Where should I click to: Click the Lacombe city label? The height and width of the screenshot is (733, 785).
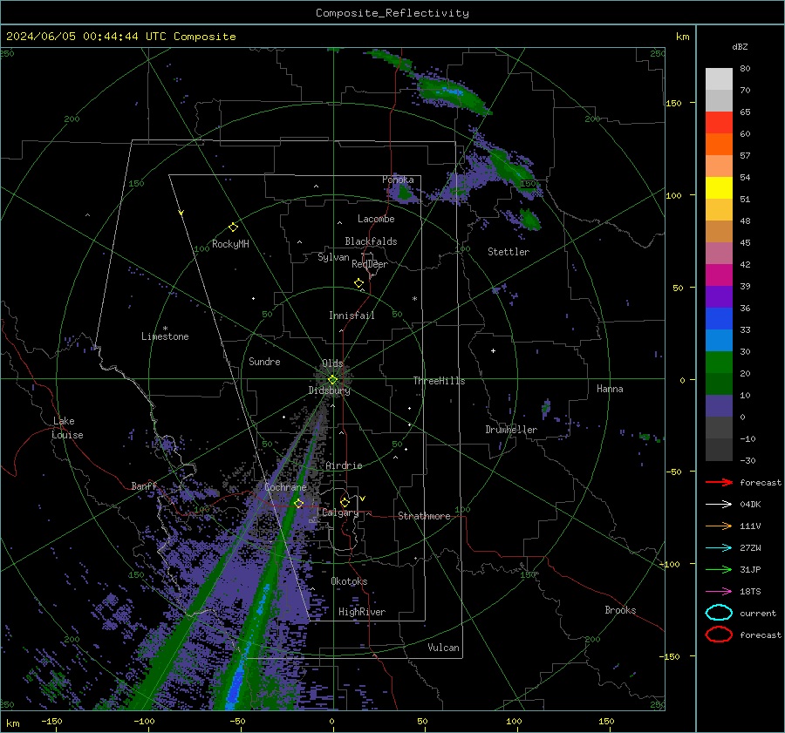point(376,219)
